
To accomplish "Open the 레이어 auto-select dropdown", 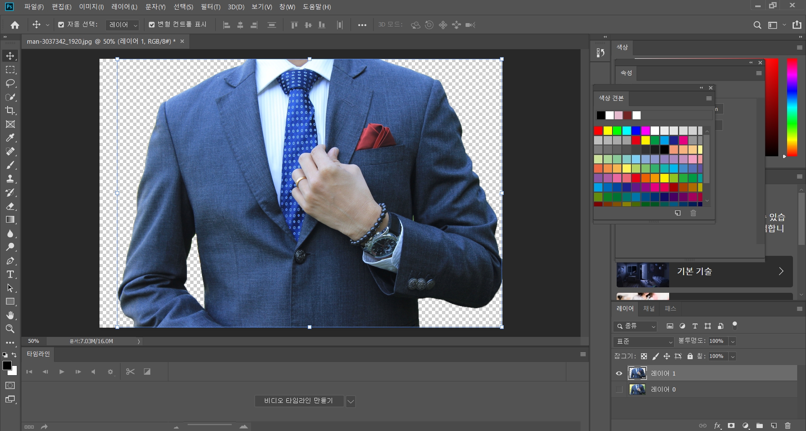I will (122, 25).
